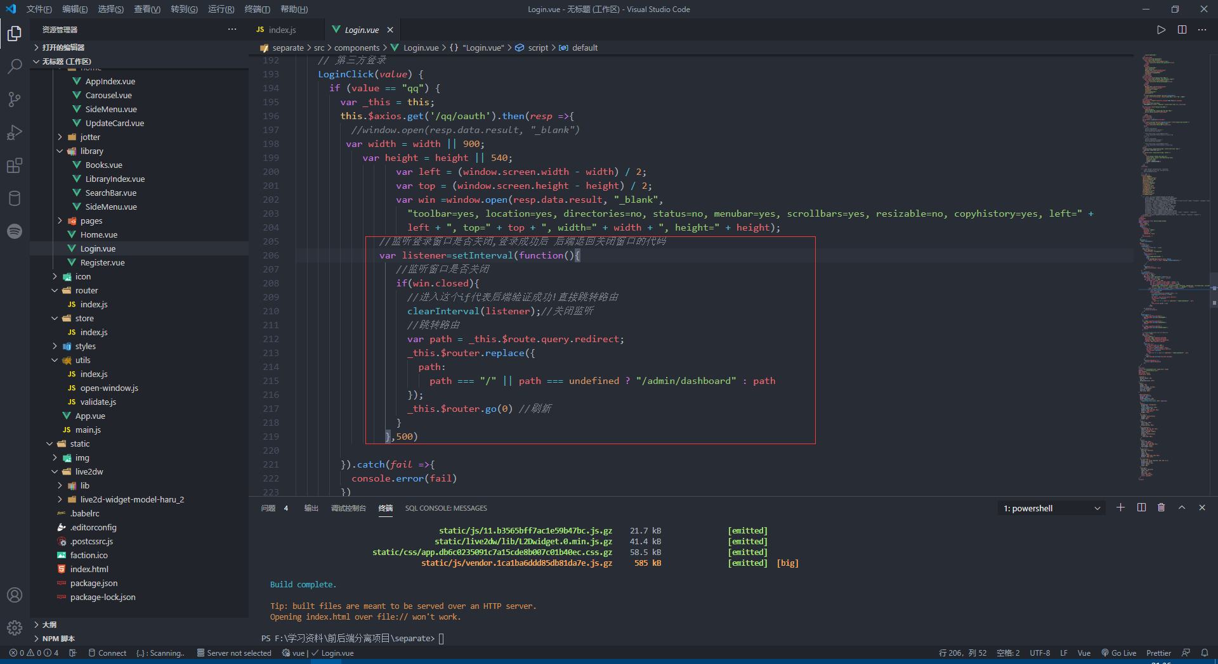Image resolution: width=1218 pixels, height=664 pixels.
Task: Open the Accounts icon in activity bar
Action: click(x=15, y=595)
